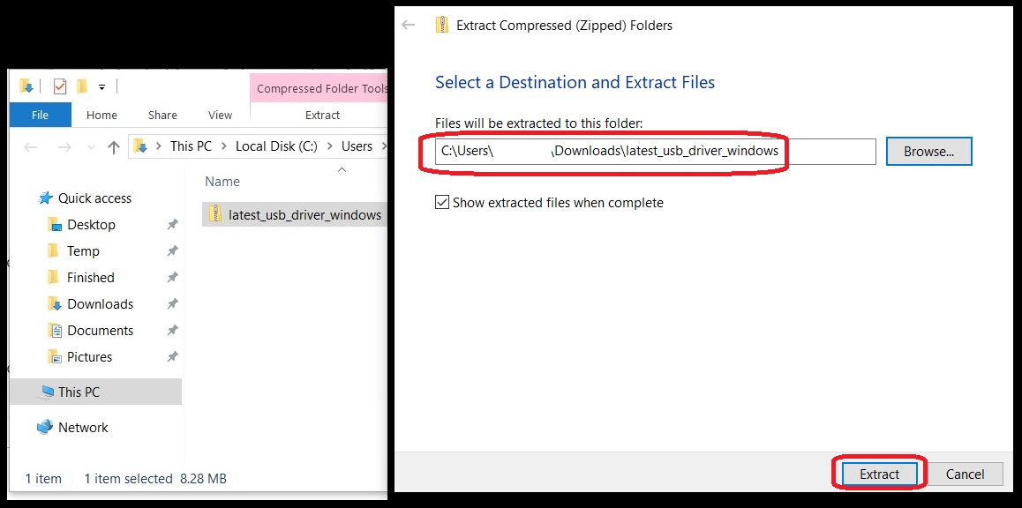This screenshot has height=508, width=1022.
Task: Uncheck Show extracted files when complete
Action: pos(442,203)
